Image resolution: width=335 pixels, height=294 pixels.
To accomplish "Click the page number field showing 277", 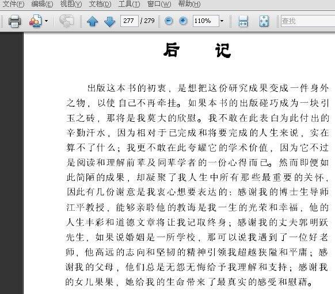I will [x=130, y=21].
